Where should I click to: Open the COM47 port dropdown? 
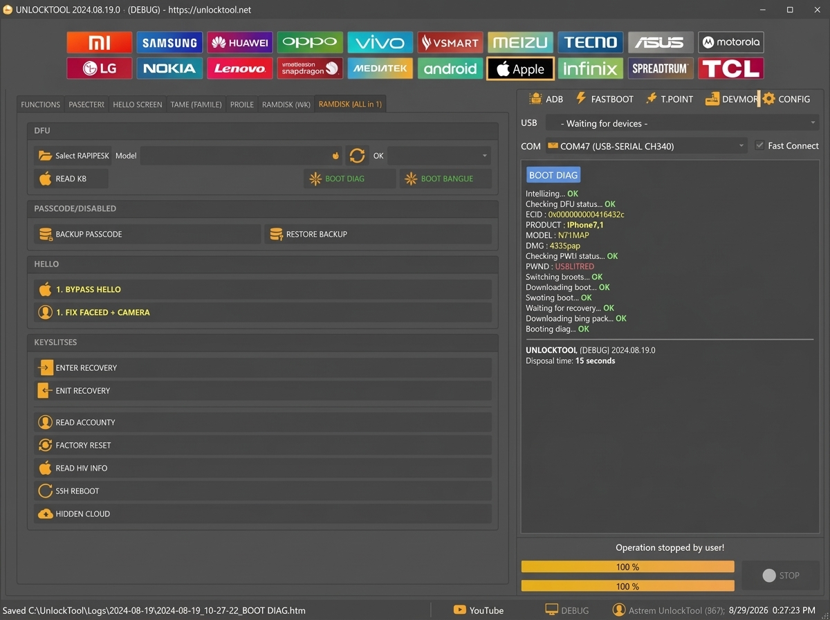[x=646, y=146]
